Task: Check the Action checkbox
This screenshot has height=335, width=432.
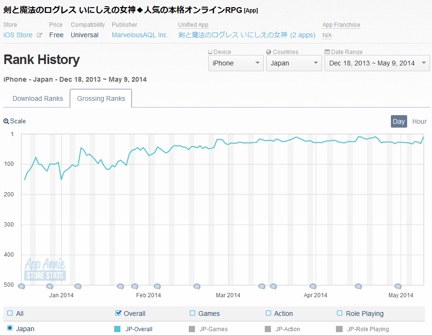Action: (269, 313)
